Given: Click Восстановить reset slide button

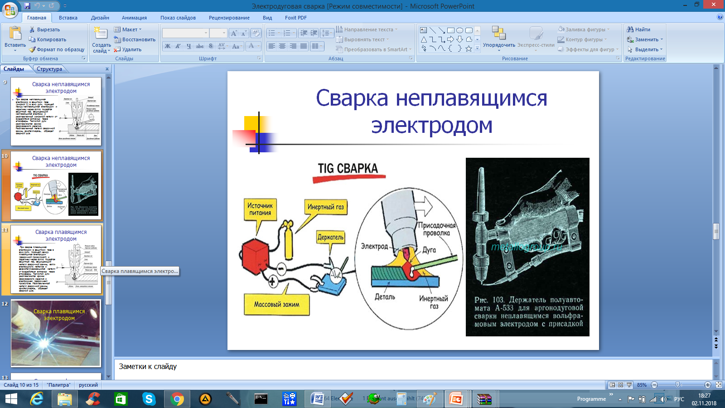Looking at the screenshot, I should click(135, 39).
